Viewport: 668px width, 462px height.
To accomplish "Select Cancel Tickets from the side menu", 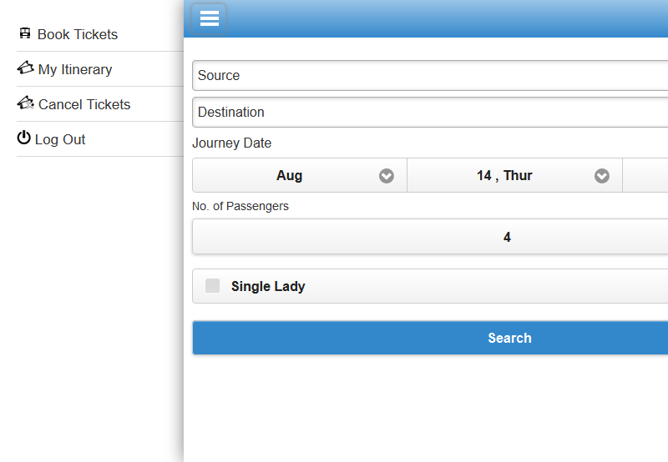I will click(x=84, y=104).
